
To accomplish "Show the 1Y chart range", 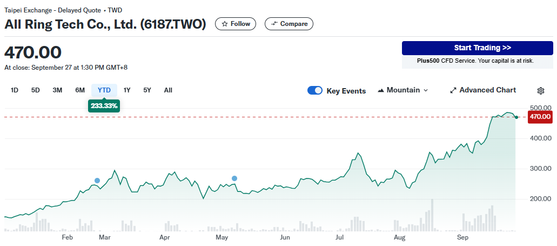I will point(127,90).
